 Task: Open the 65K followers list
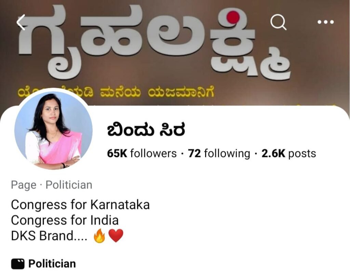pyautogui.click(x=142, y=154)
